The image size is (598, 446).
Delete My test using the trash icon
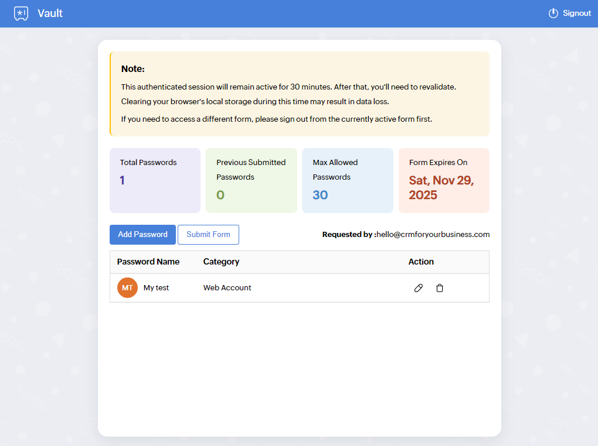click(x=440, y=287)
